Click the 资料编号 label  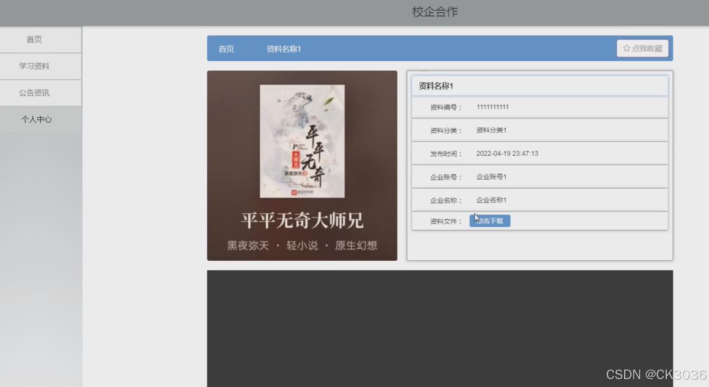click(446, 107)
